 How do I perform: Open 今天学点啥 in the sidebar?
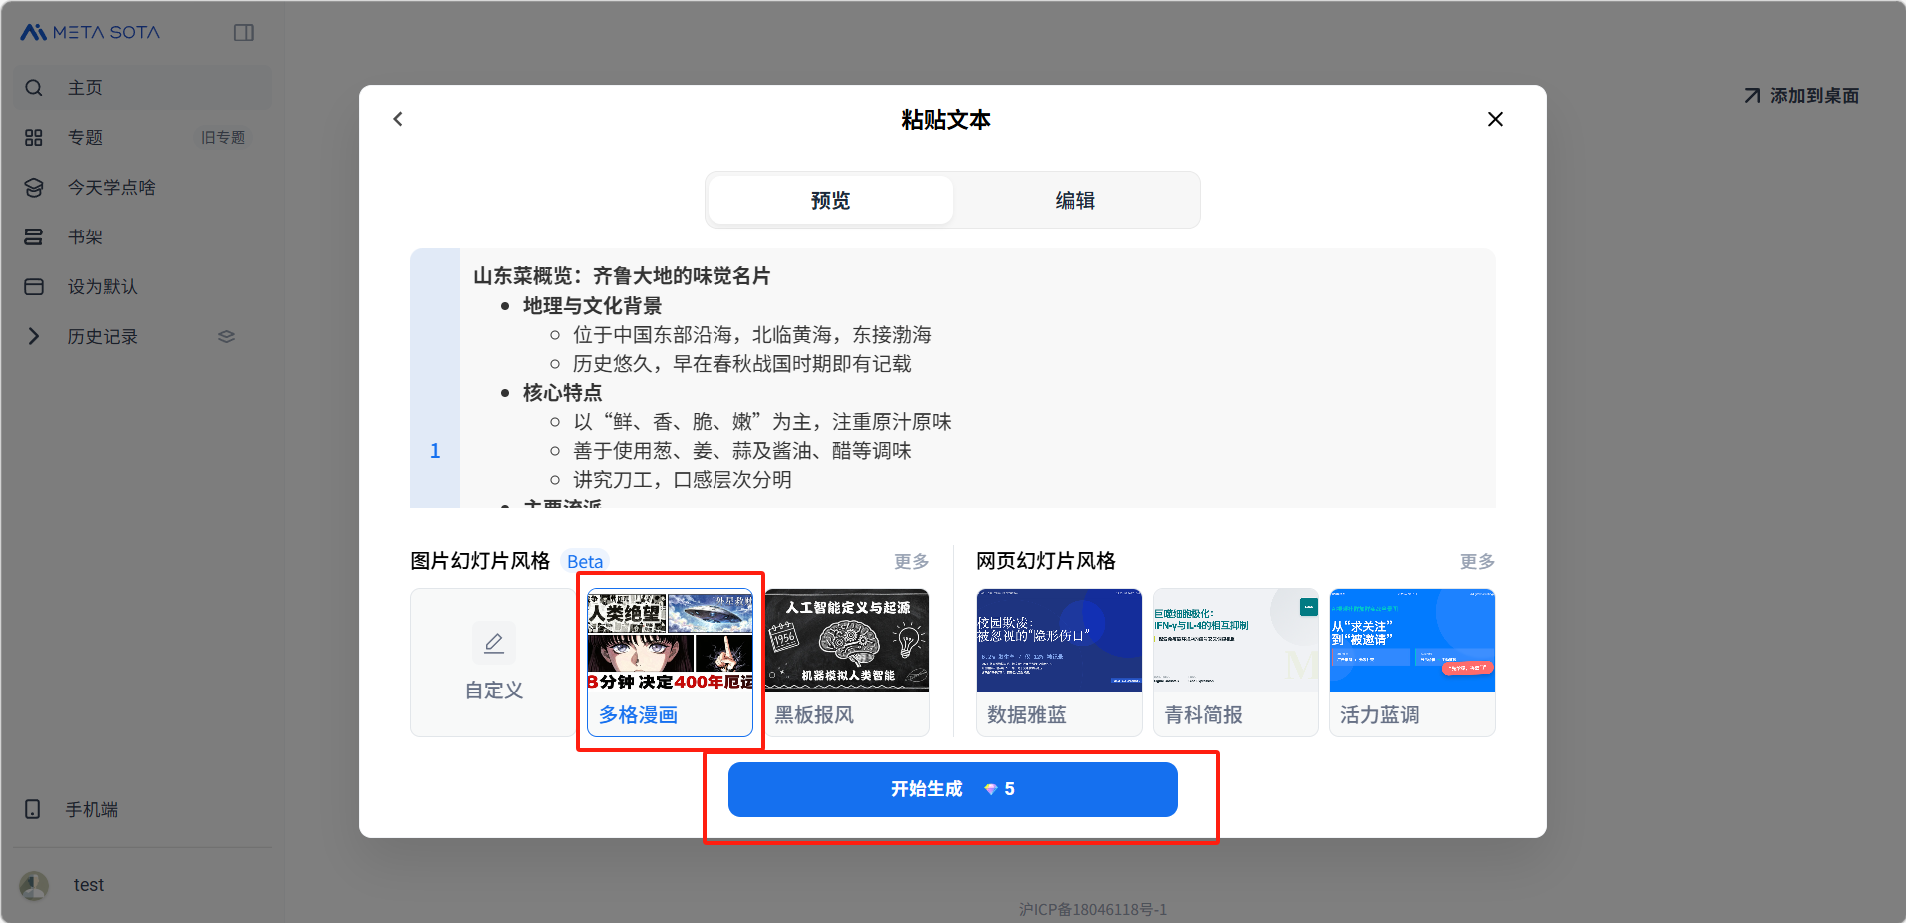tap(111, 188)
